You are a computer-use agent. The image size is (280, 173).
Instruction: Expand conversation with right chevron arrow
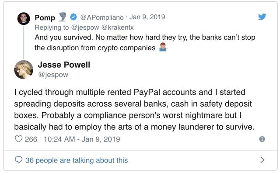tap(262, 160)
